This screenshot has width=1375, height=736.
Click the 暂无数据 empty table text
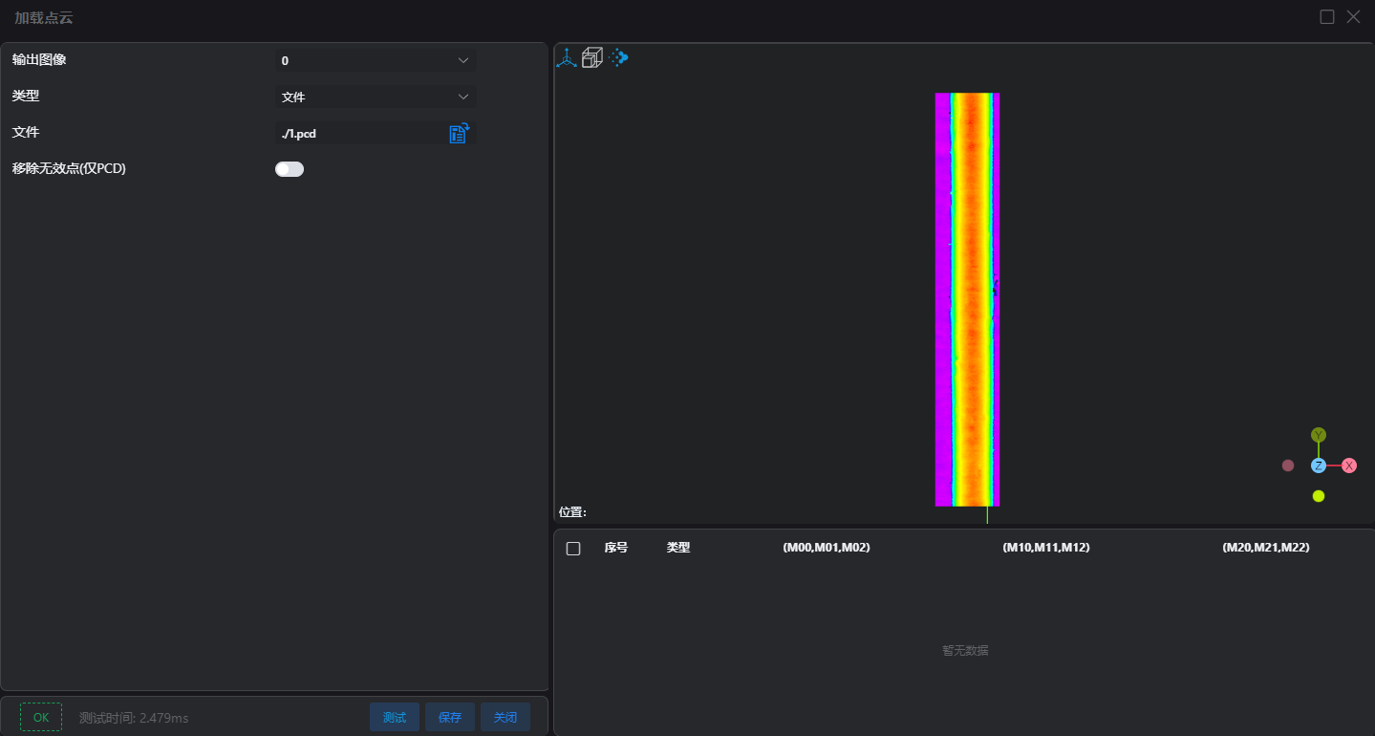point(965,651)
